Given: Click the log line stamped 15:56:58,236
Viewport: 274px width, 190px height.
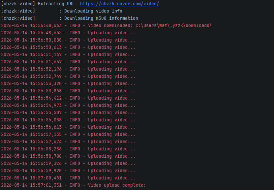Looking at the screenshot, I should pyautogui.click(x=68, y=149).
